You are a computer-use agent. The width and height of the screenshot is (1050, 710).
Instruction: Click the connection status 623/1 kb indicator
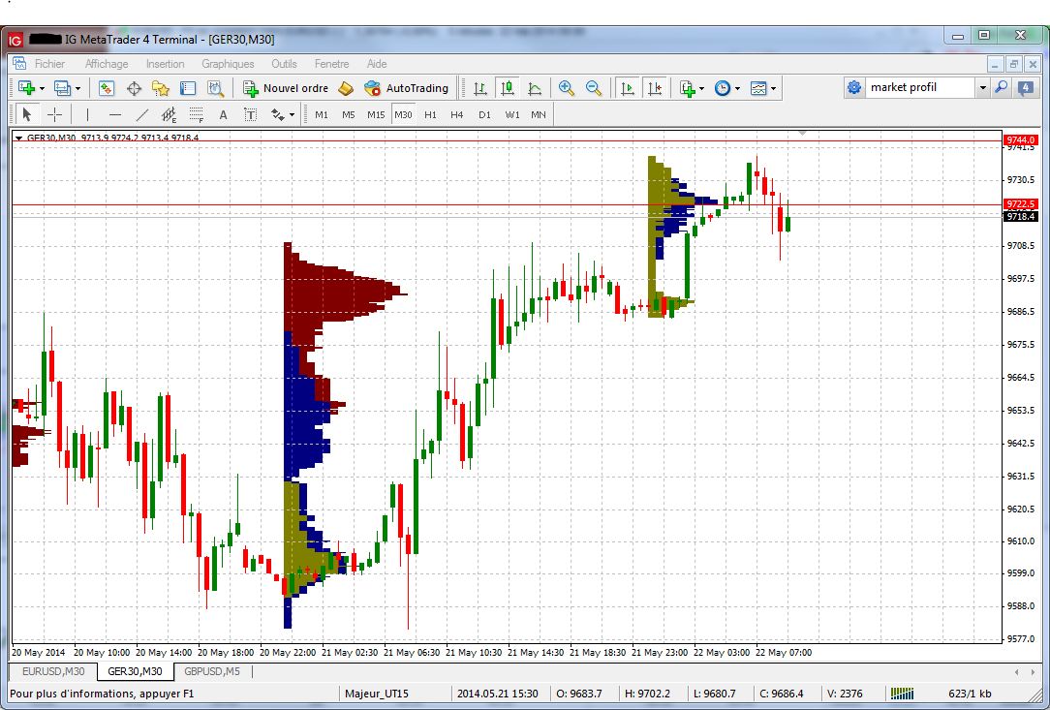pos(970,694)
